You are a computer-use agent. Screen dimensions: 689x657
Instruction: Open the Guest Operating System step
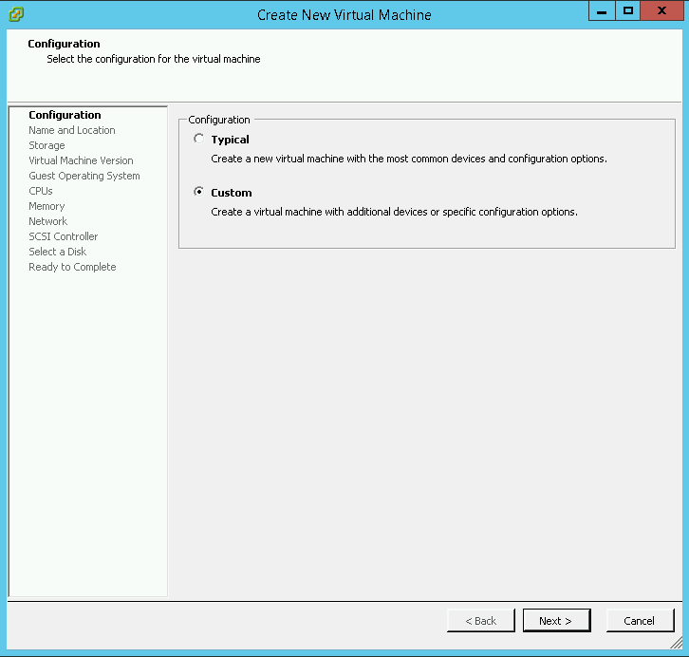[x=84, y=176]
